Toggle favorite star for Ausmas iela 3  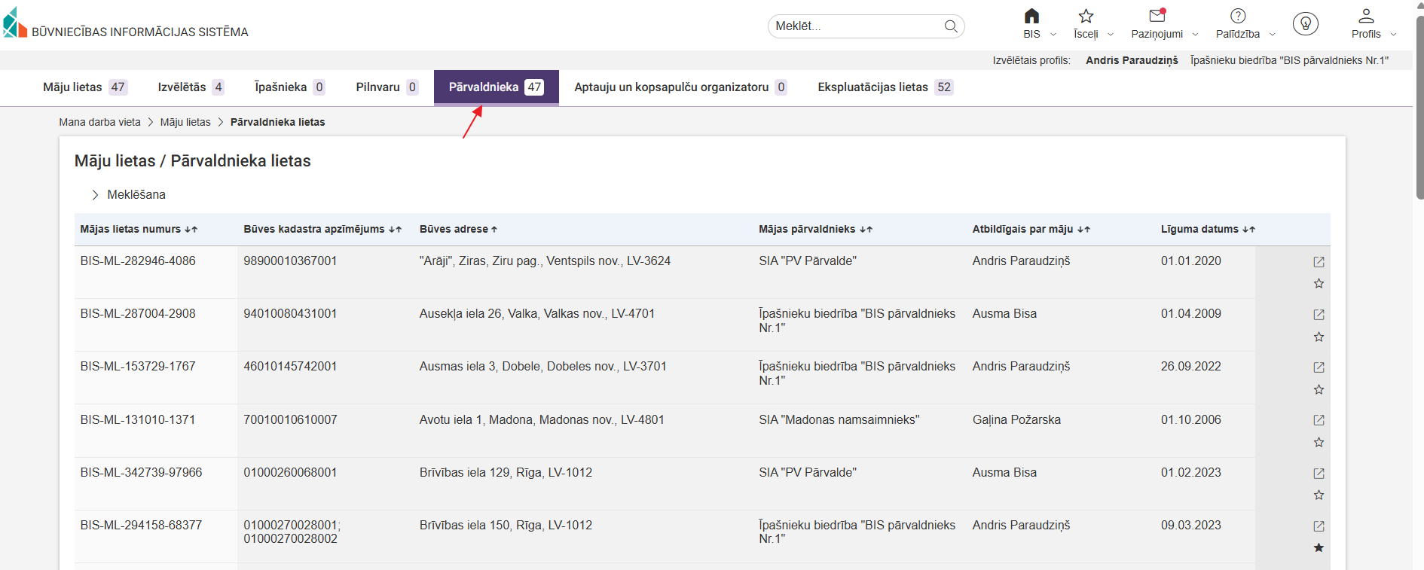tap(1319, 389)
